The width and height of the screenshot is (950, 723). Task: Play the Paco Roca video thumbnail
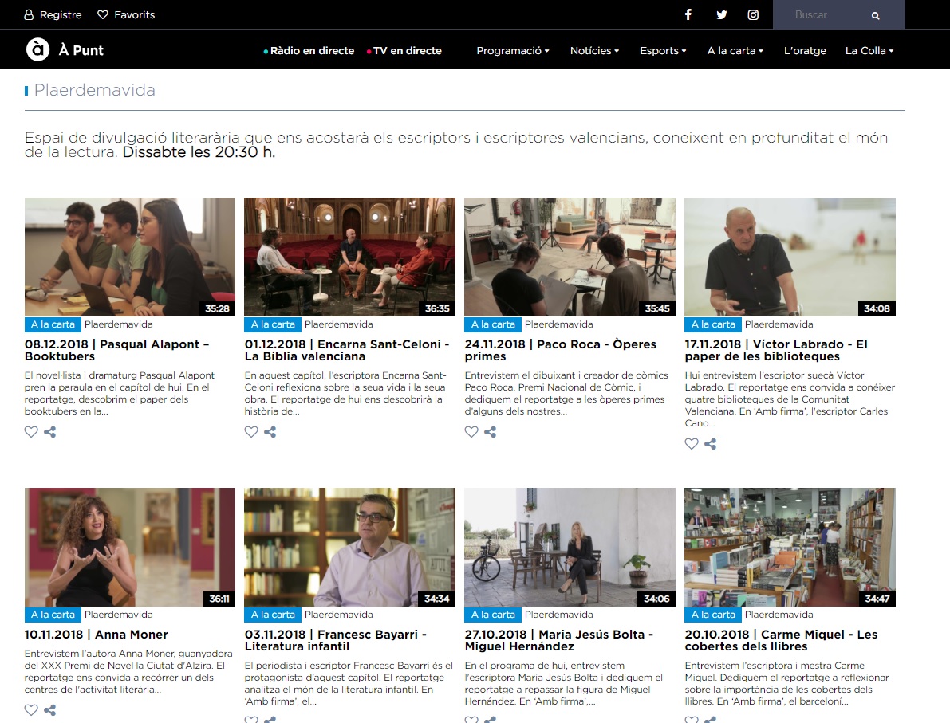(570, 257)
